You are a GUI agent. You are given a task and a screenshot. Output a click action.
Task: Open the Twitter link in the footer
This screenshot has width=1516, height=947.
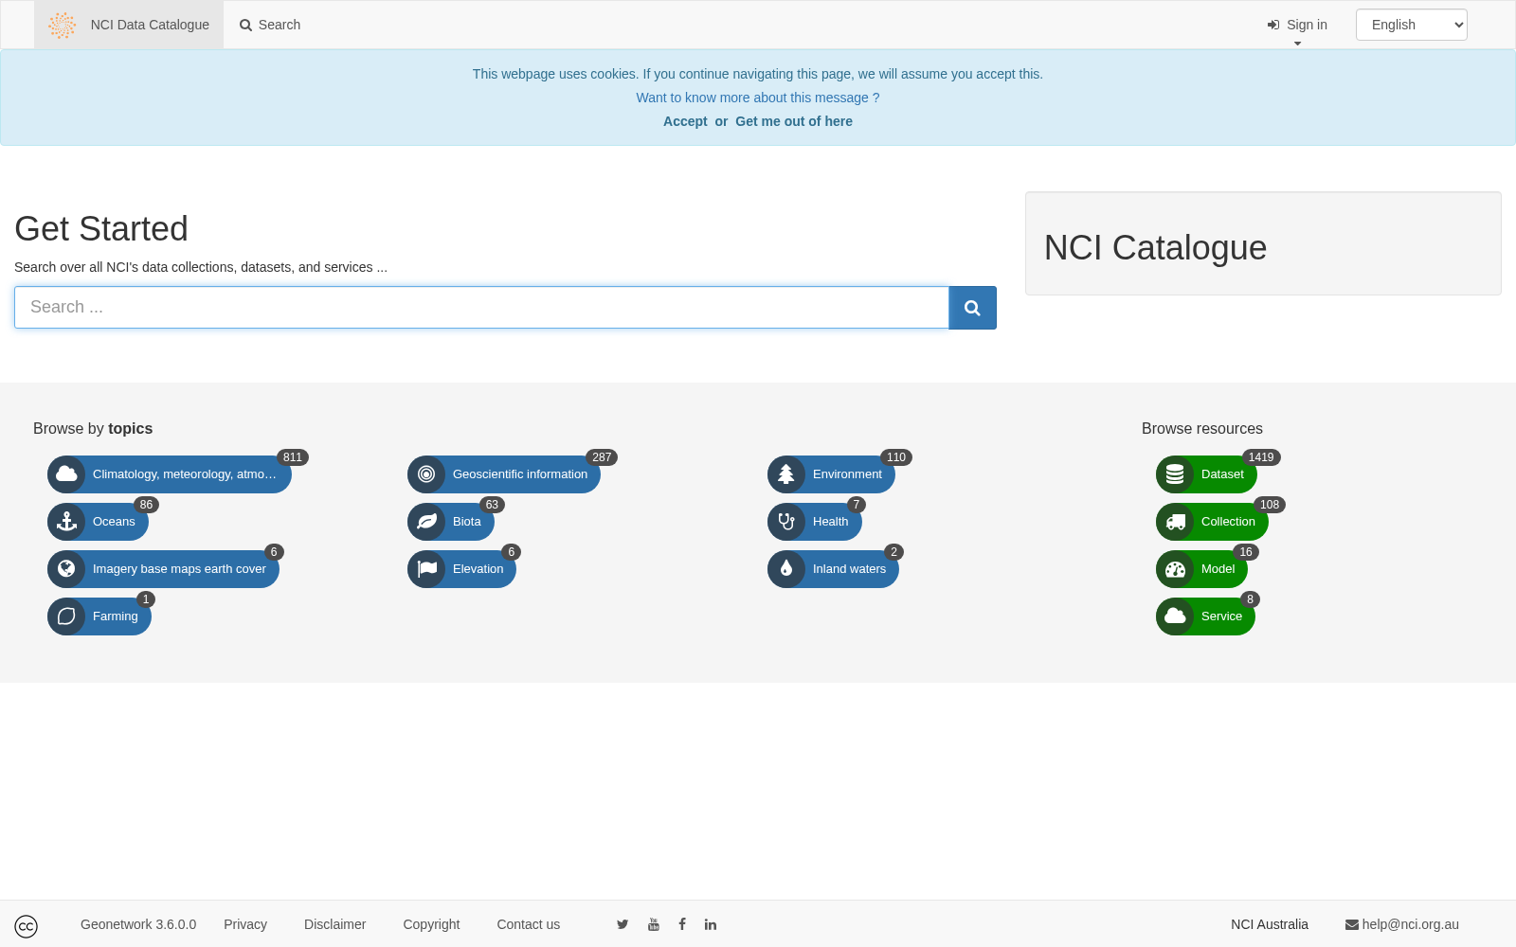coord(623,924)
